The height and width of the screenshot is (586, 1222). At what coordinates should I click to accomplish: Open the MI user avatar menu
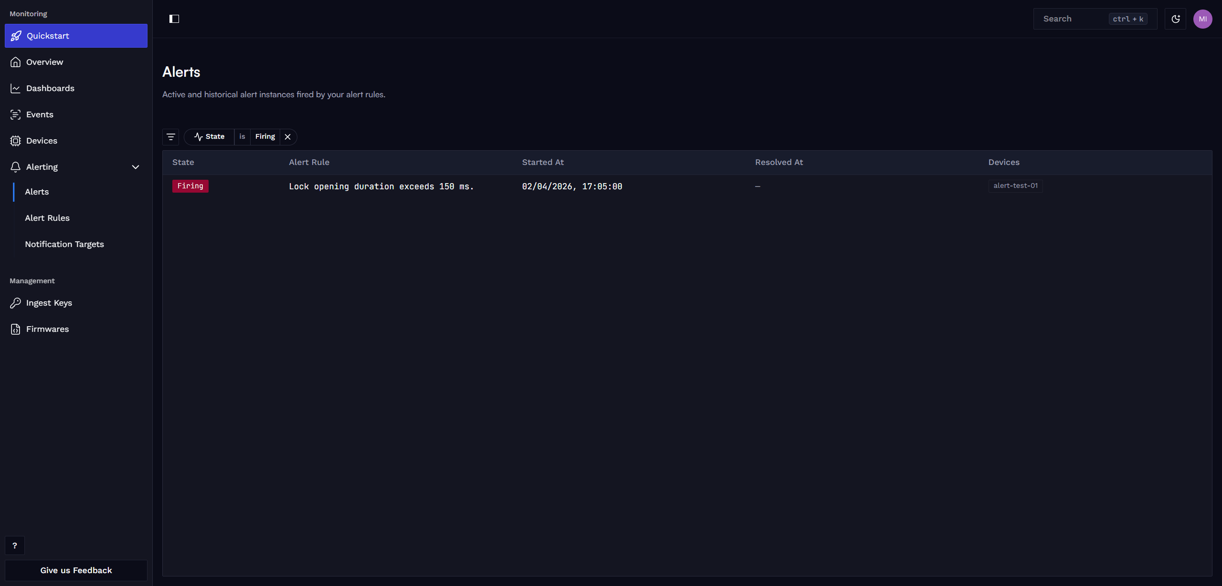tap(1202, 19)
